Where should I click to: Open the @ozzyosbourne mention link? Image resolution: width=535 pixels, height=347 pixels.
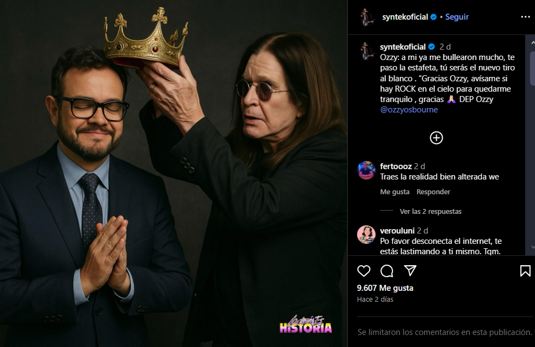click(x=409, y=110)
